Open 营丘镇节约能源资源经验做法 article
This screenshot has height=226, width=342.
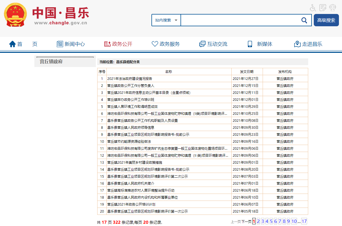[x=129, y=142]
